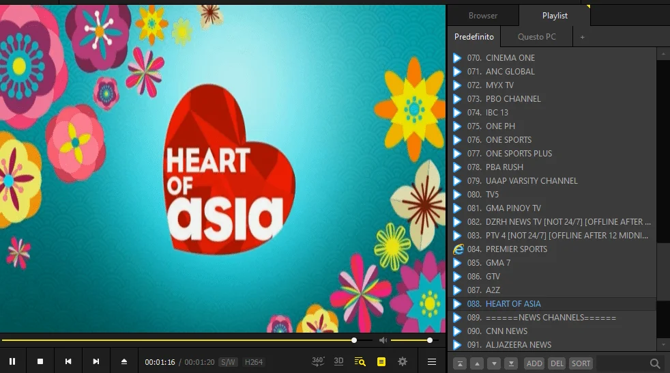The width and height of the screenshot is (670, 373).
Task: Switch to the Browser tab
Action: coord(483,16)
